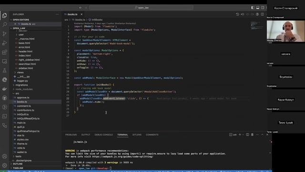
Task: Click the Nikolay Chernov video thumbnail
Action: [286, 31]
